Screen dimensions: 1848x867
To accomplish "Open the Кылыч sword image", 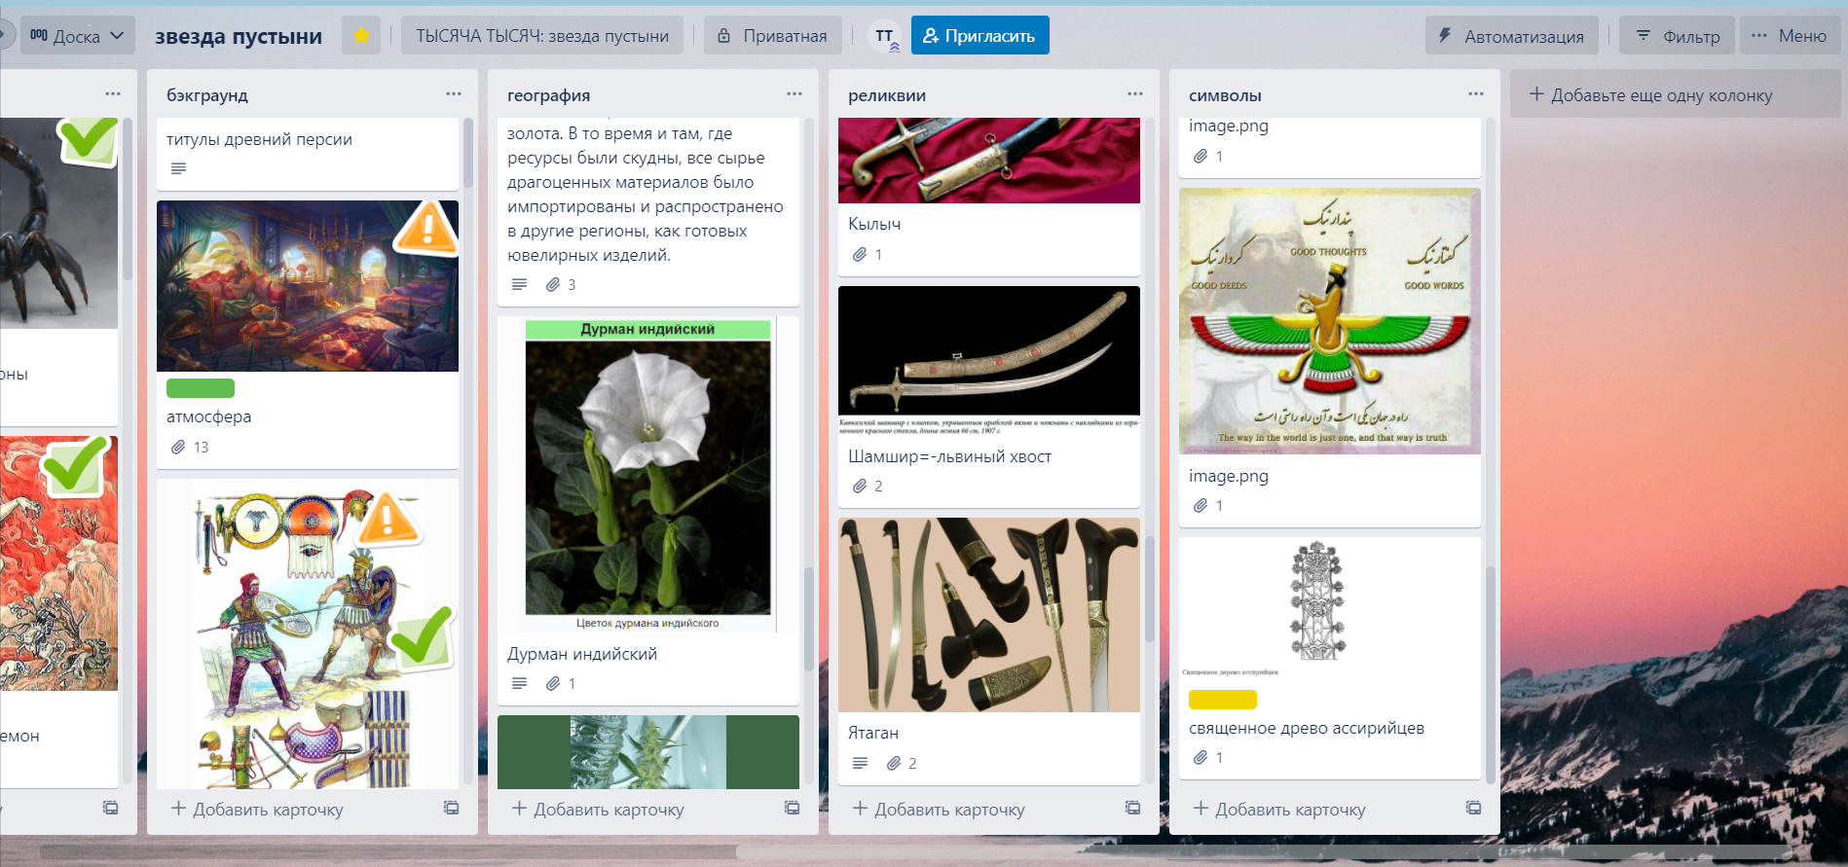I will click(989, 161).
